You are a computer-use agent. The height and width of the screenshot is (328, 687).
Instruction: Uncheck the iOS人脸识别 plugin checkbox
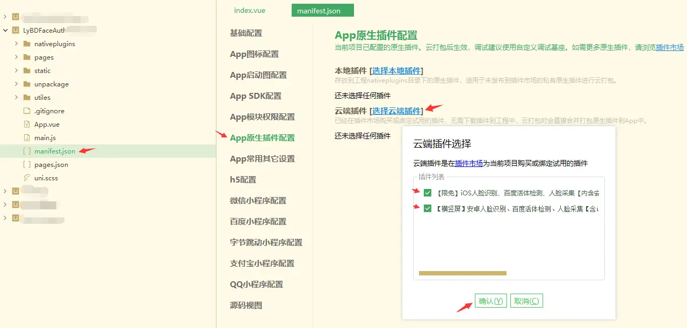[x=428, y=193]
